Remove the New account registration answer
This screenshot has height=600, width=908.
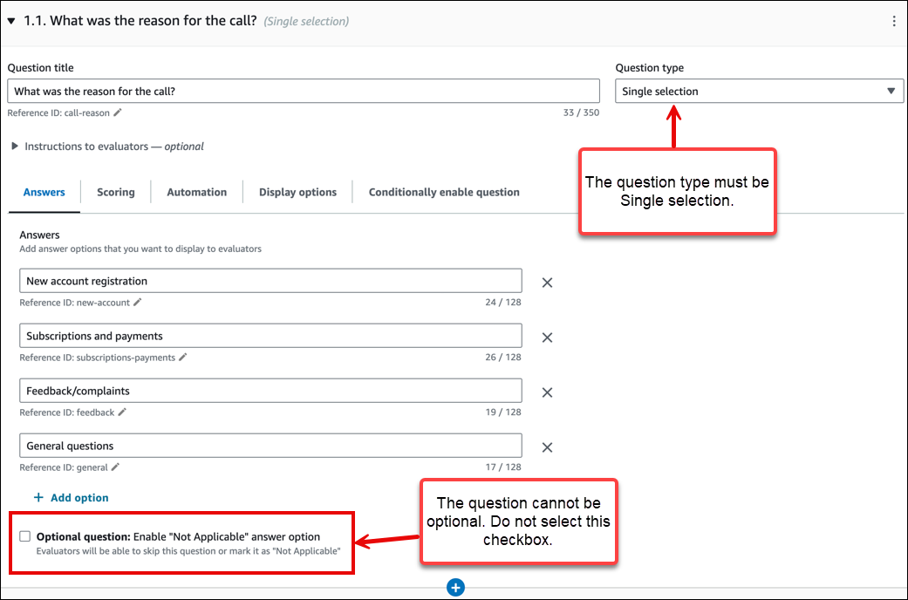[548, 283]
